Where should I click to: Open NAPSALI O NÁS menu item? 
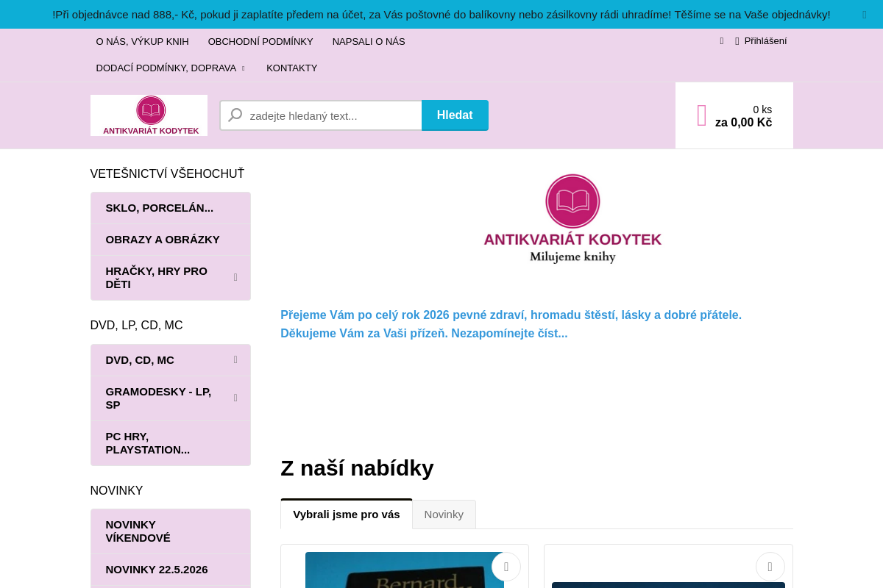pos(369,42)
